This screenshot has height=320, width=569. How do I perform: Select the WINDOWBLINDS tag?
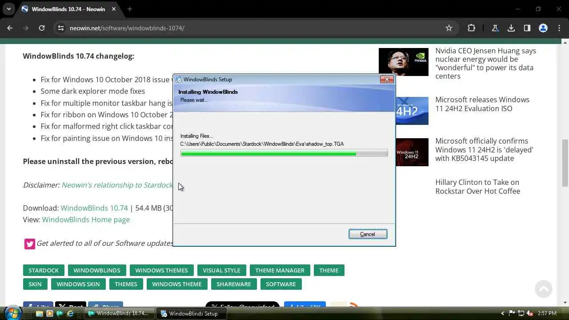coord(97,270)
